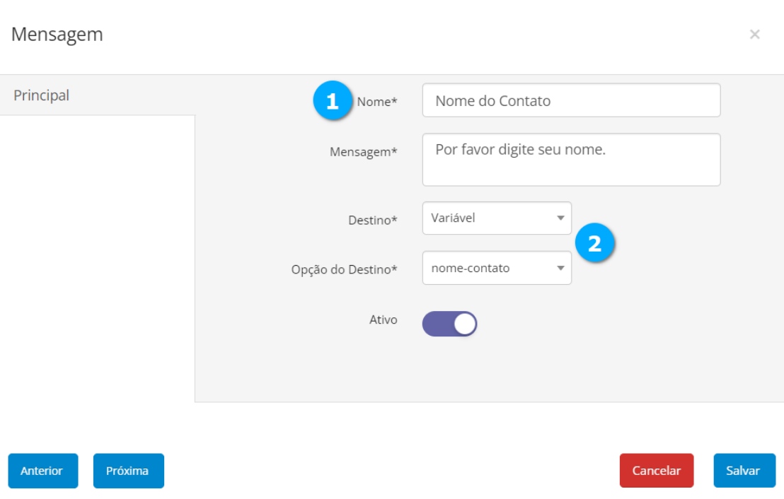Click the Nome* field label
This screenshot has height=499, width=784.
click(x=377, y=102)
